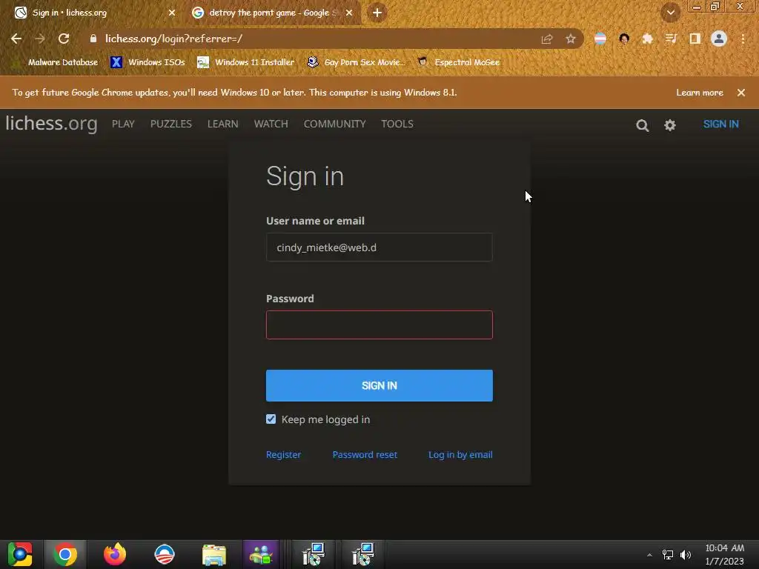The height and width of the screenshot is (569, 759).
Task: Click Learn more in the update banner
Action: pos(700,93)
